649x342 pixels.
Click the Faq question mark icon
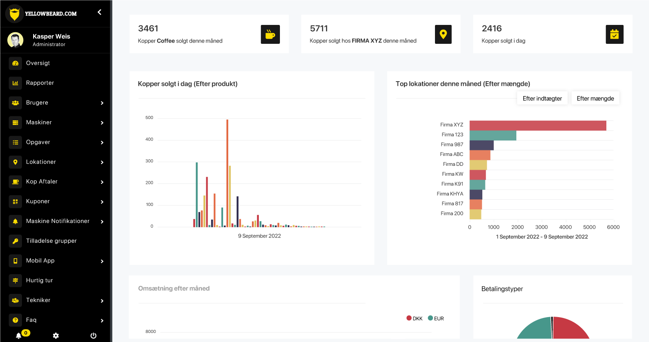(x=16, y=320)
